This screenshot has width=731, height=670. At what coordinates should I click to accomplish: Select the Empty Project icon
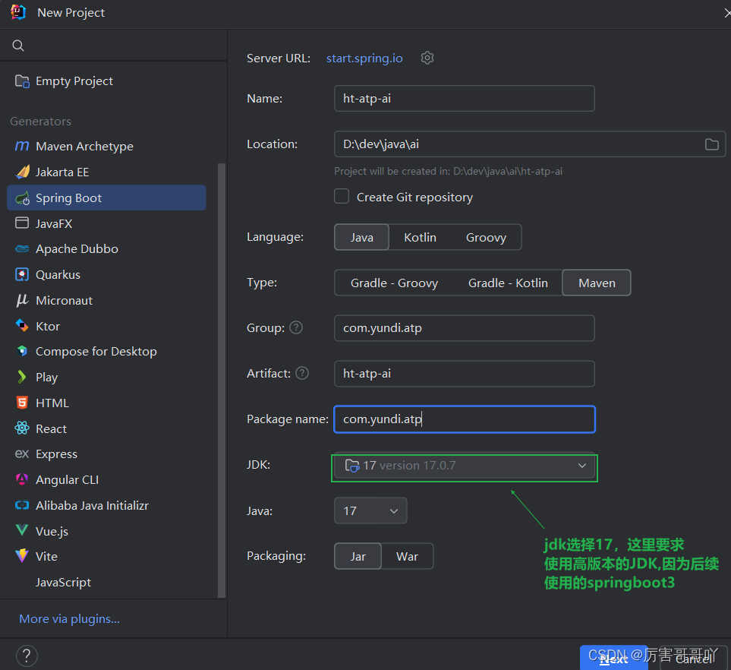[22, 81]
